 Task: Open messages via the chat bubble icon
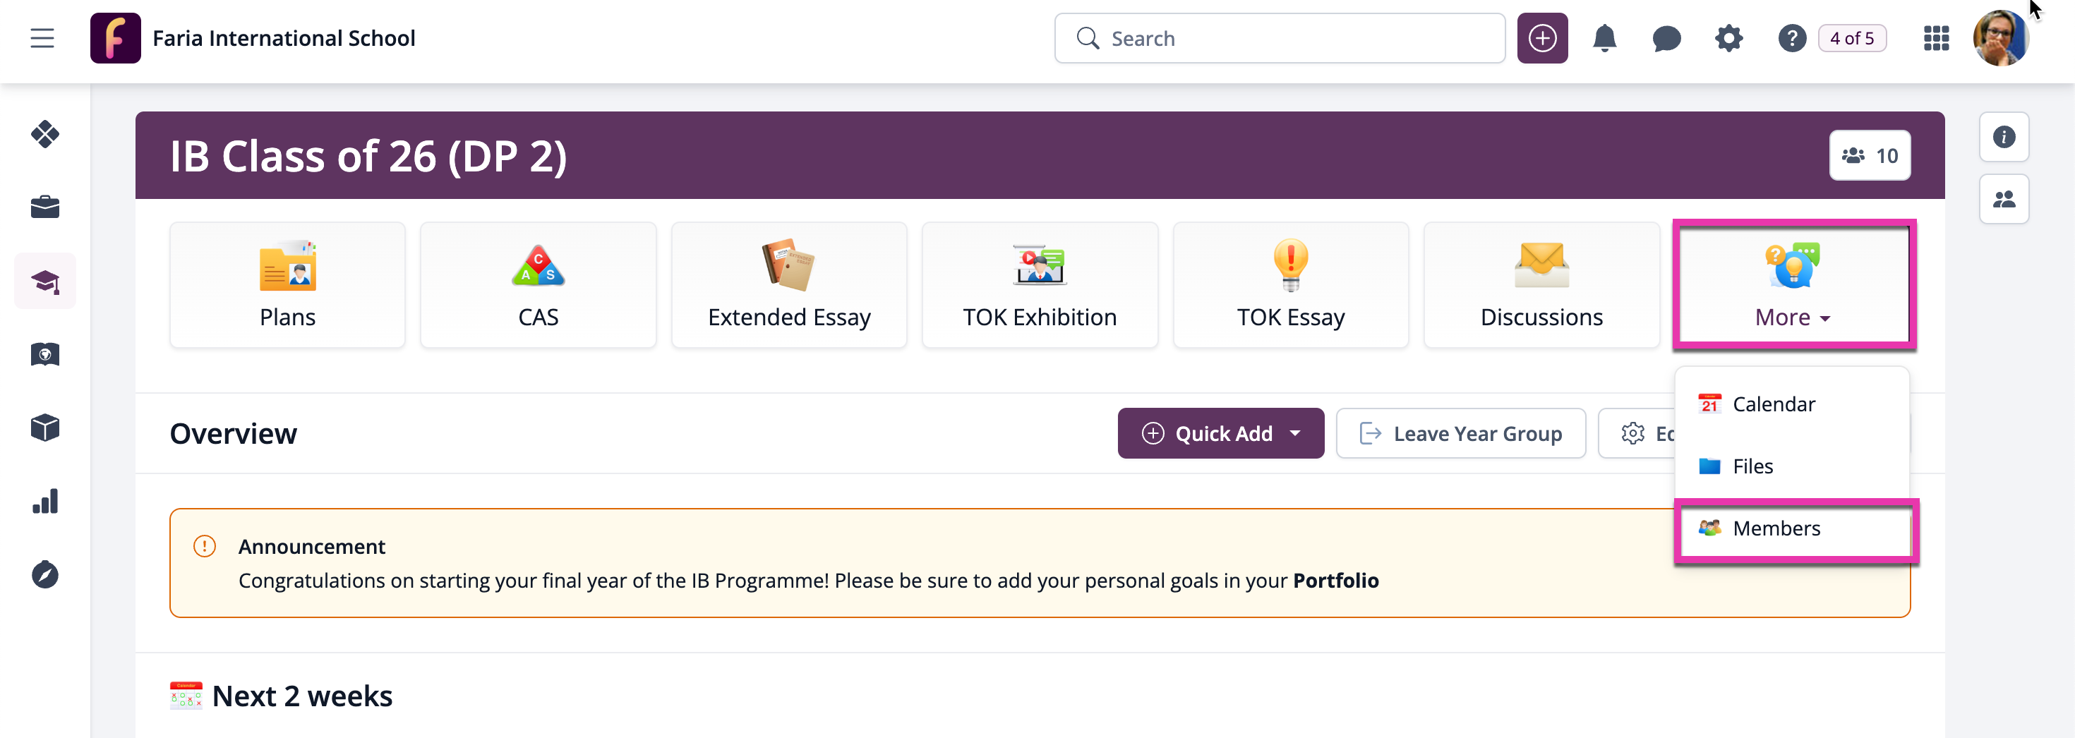pyautogui.click(x=1666, y=38)
